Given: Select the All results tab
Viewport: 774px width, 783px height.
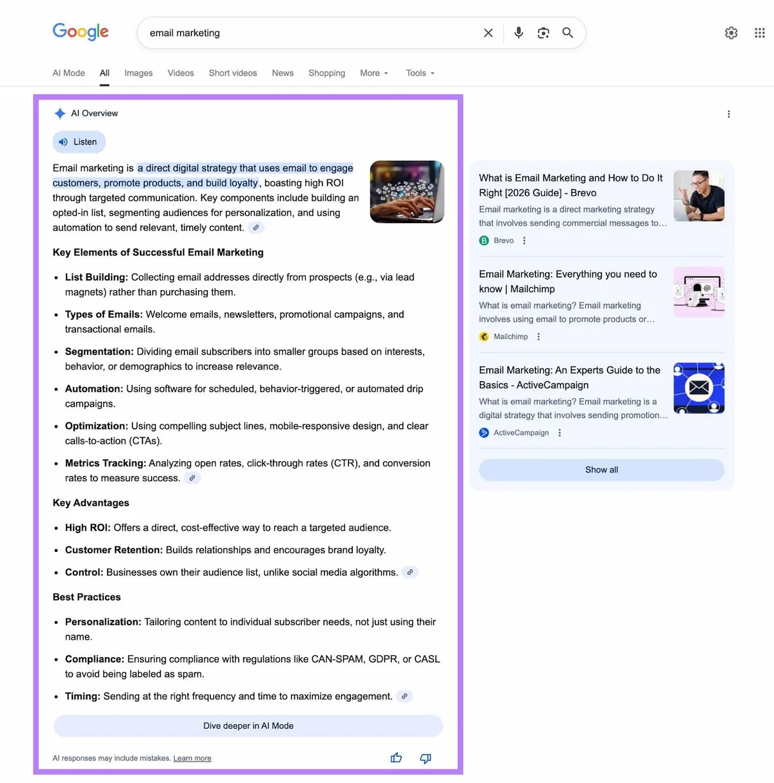Looking at the screenshot, I should tap(104, 73).
